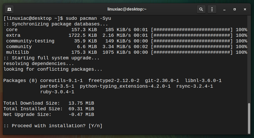
Task: Click the search icon in header bar
Action: tap(201, 9)
